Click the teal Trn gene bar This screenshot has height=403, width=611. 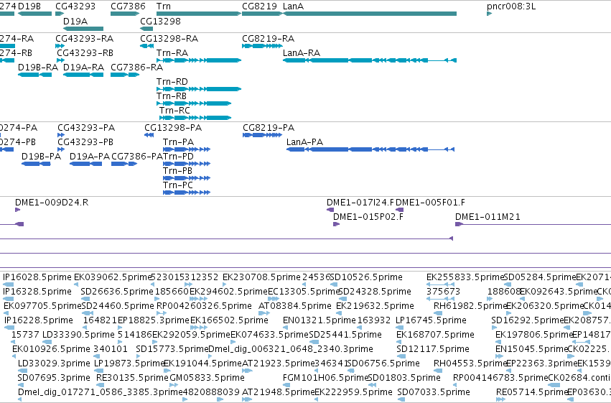pyautogui.click(x=199, y=14)
